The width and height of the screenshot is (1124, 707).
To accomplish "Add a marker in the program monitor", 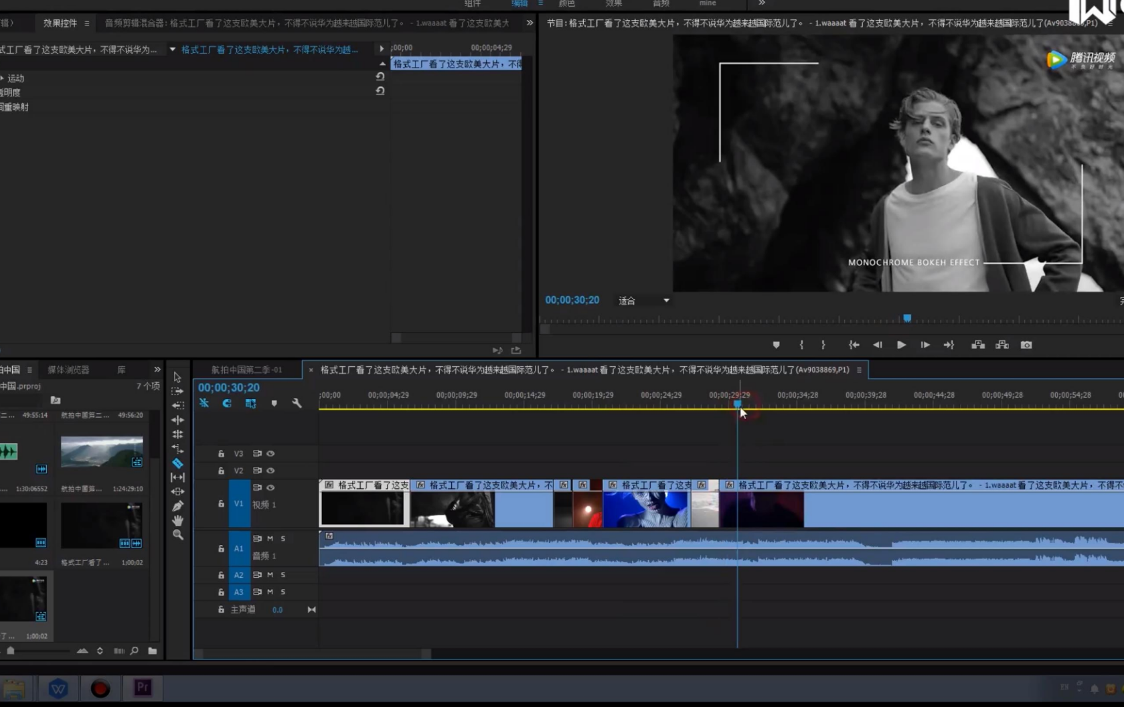I will [776, 345].
